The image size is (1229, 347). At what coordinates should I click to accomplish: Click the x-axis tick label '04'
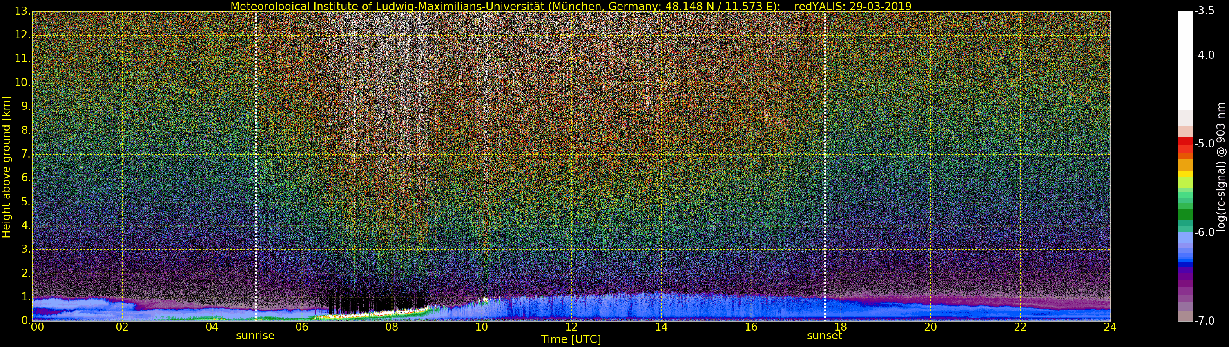[212, 327]
